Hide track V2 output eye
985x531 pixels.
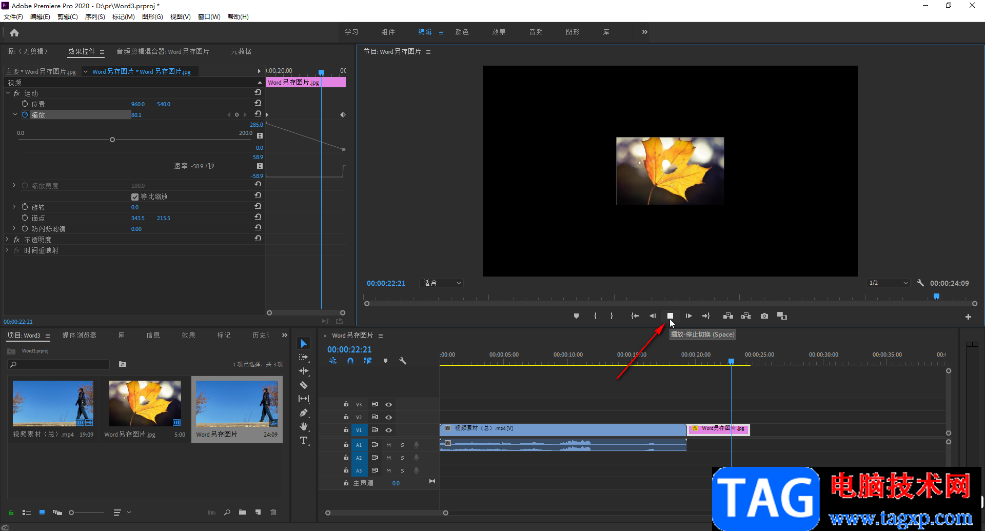(388, 418)
